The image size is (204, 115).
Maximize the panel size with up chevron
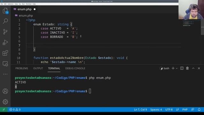pyautogui.click(x=193, y=68)
